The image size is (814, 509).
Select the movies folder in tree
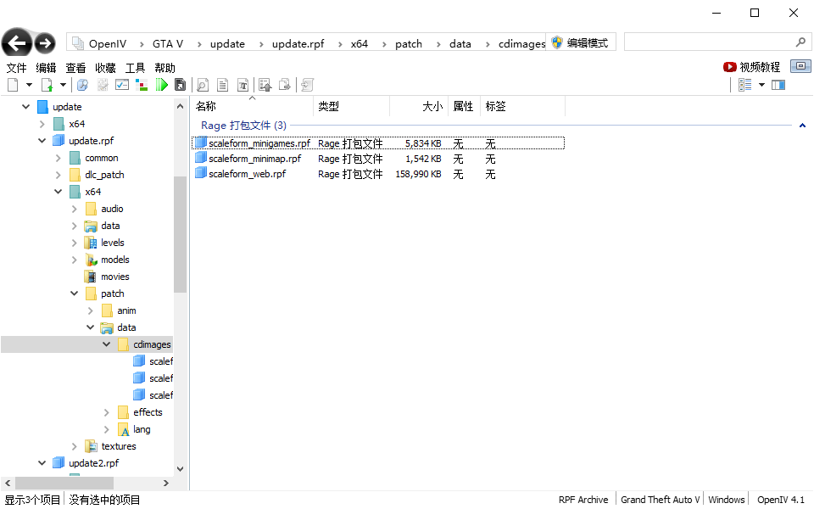click(x=115, y=277)
